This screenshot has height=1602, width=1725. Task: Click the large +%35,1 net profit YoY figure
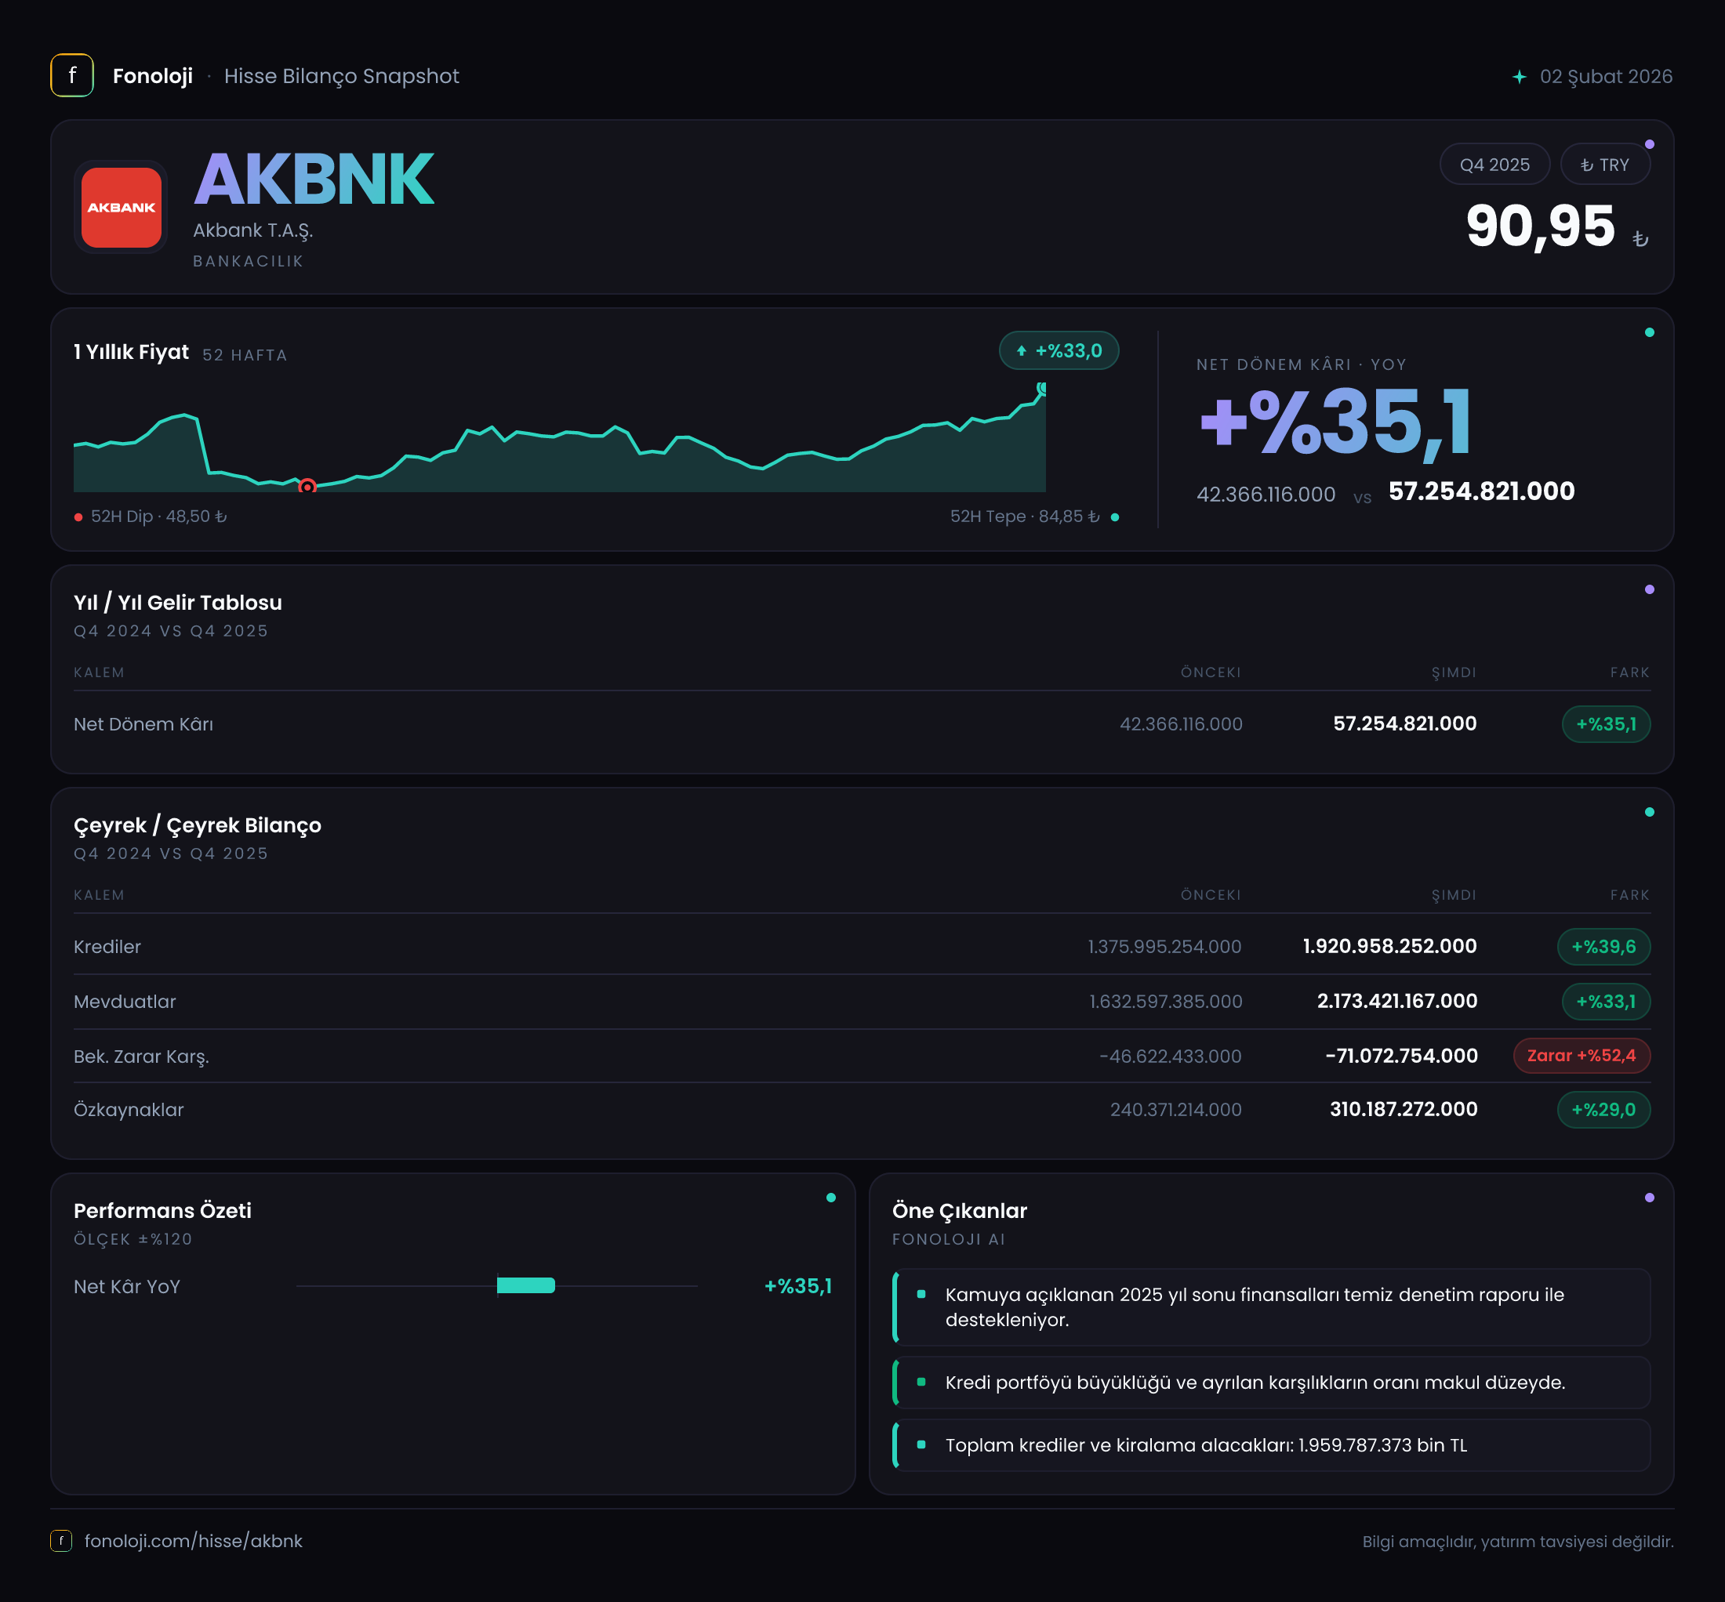pos(1335,422)
